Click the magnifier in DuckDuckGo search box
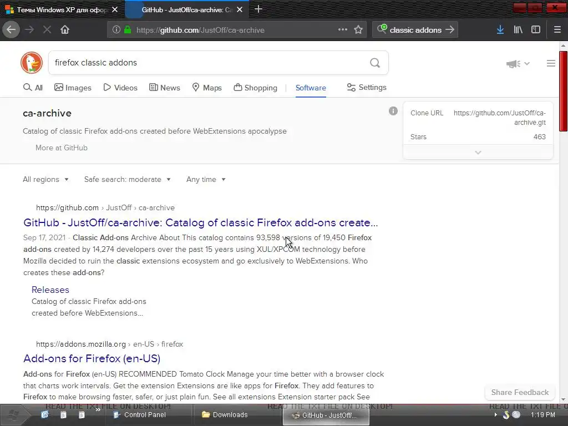Image resolution: width=568 pixels, height=426 pixels. click(x=375, y=63)
